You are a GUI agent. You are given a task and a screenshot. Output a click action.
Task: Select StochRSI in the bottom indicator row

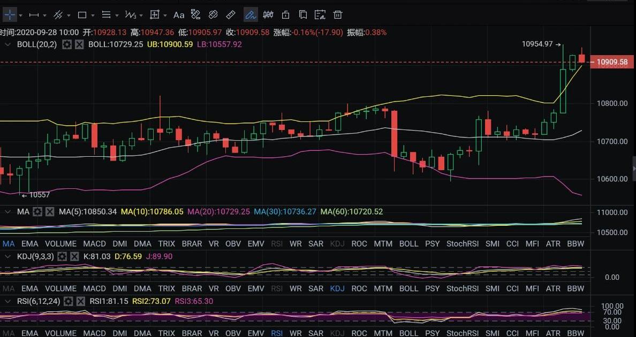(x=463, y=333)
